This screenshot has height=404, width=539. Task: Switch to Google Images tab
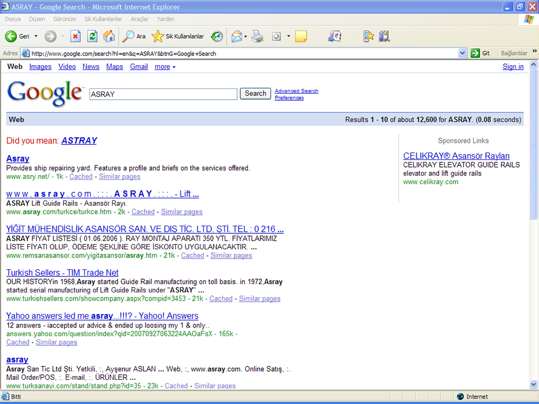pos(40,67)
